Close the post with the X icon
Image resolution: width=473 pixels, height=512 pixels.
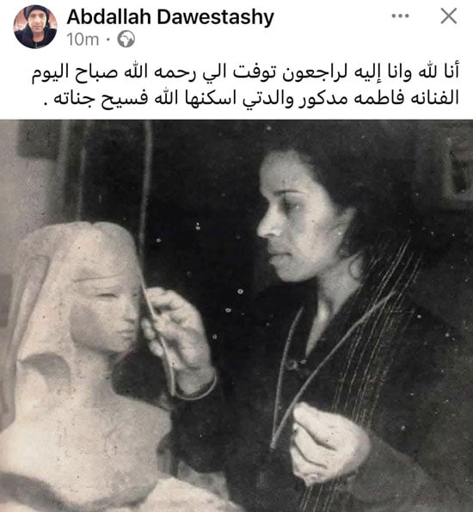(449, 15)
